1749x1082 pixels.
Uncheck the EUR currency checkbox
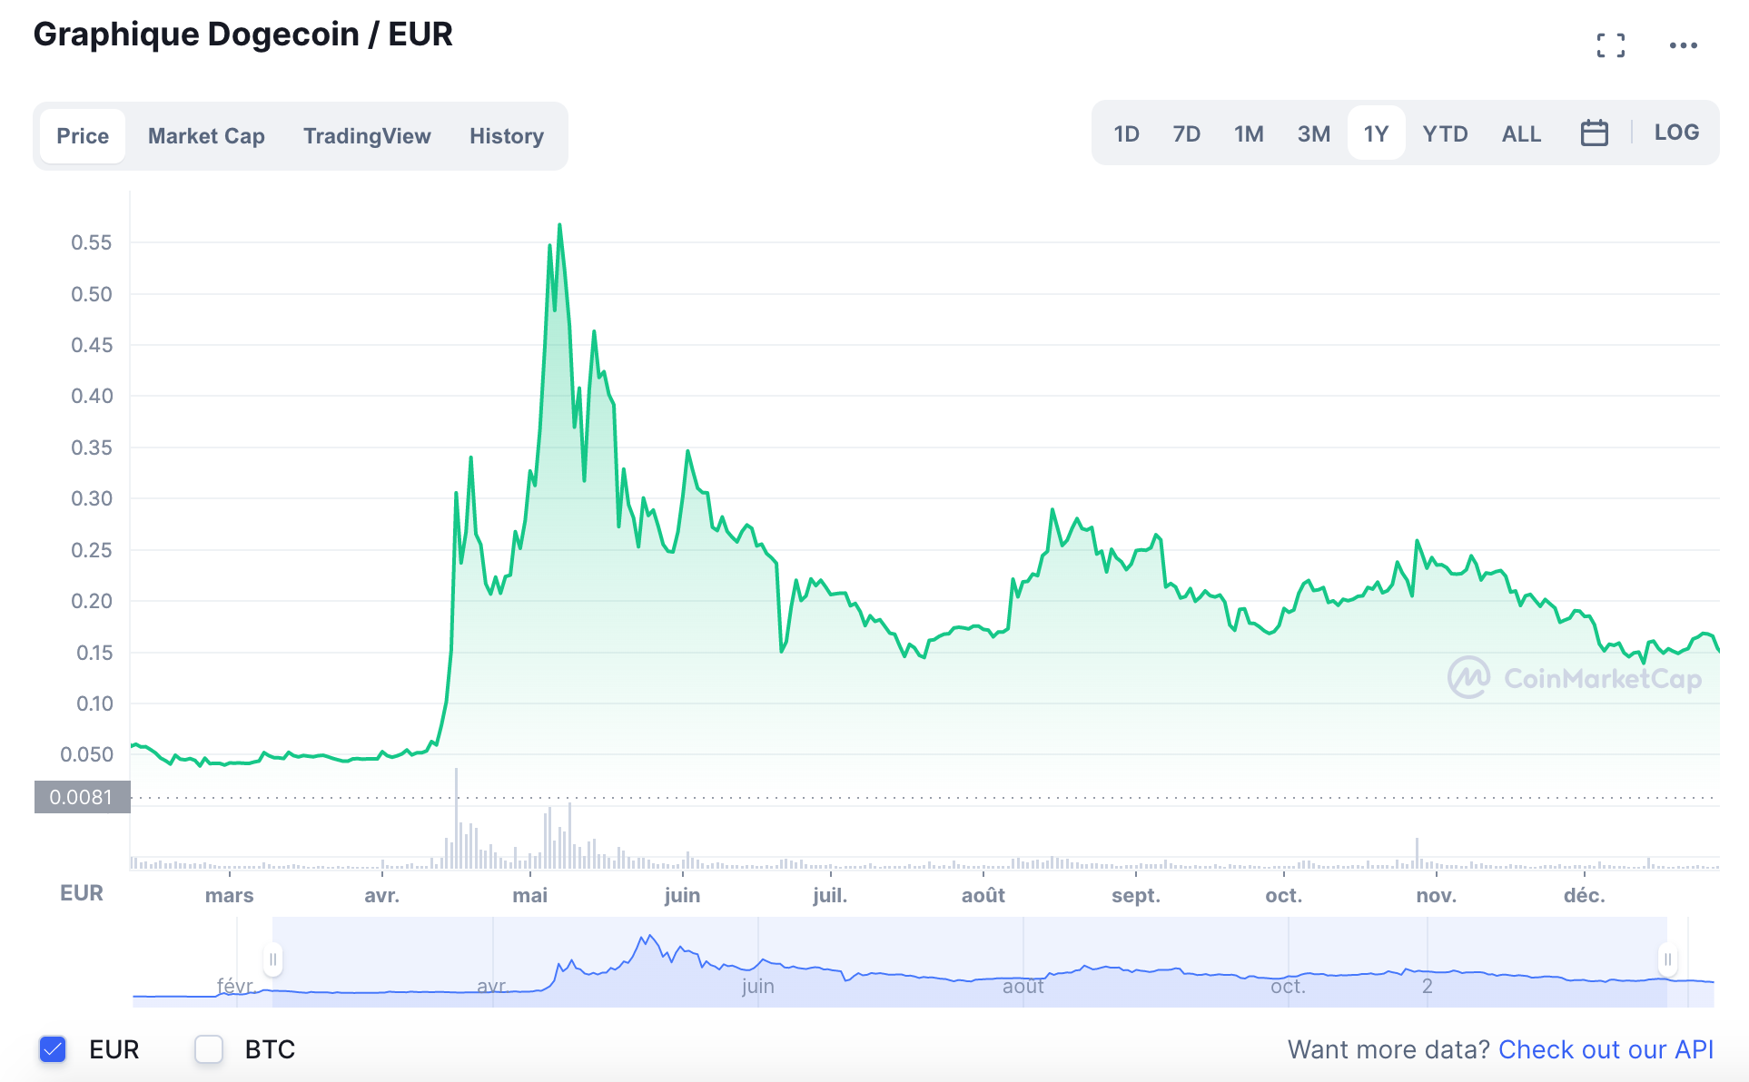(x=53, y=1049)
